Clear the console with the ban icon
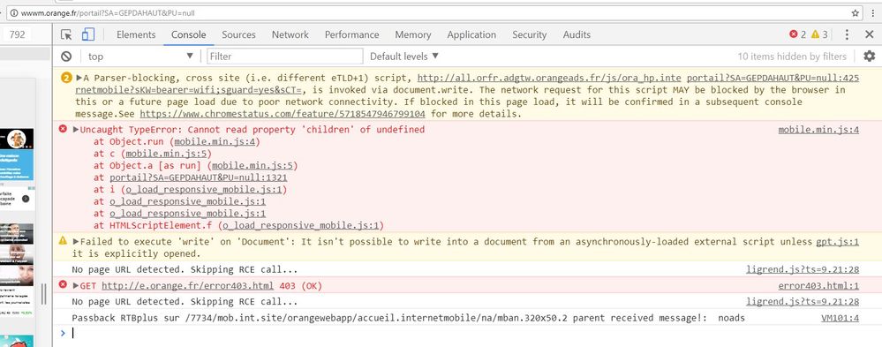This screenshot has height=347, width=882. pos(66,57)
